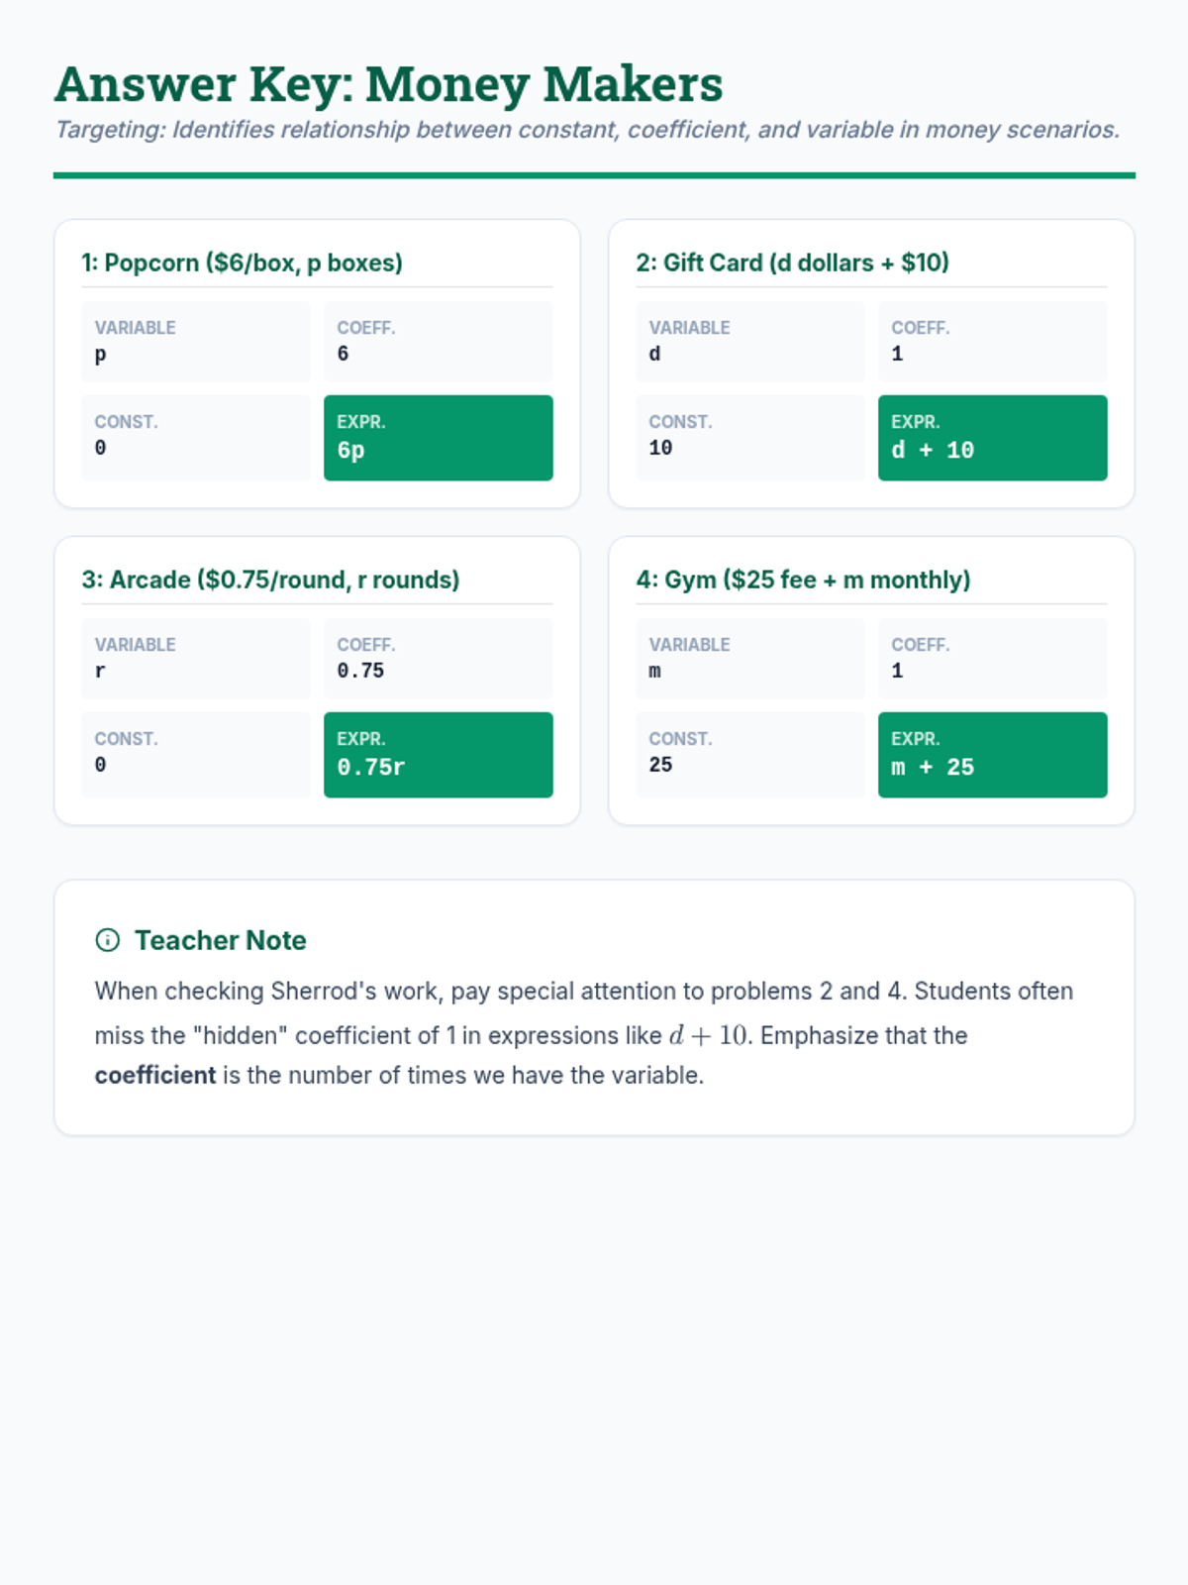This screenshot has height=1585, width=1188.
Task: Click the coefficient 0.75 cell in Arcade
Action: point(438,659)
